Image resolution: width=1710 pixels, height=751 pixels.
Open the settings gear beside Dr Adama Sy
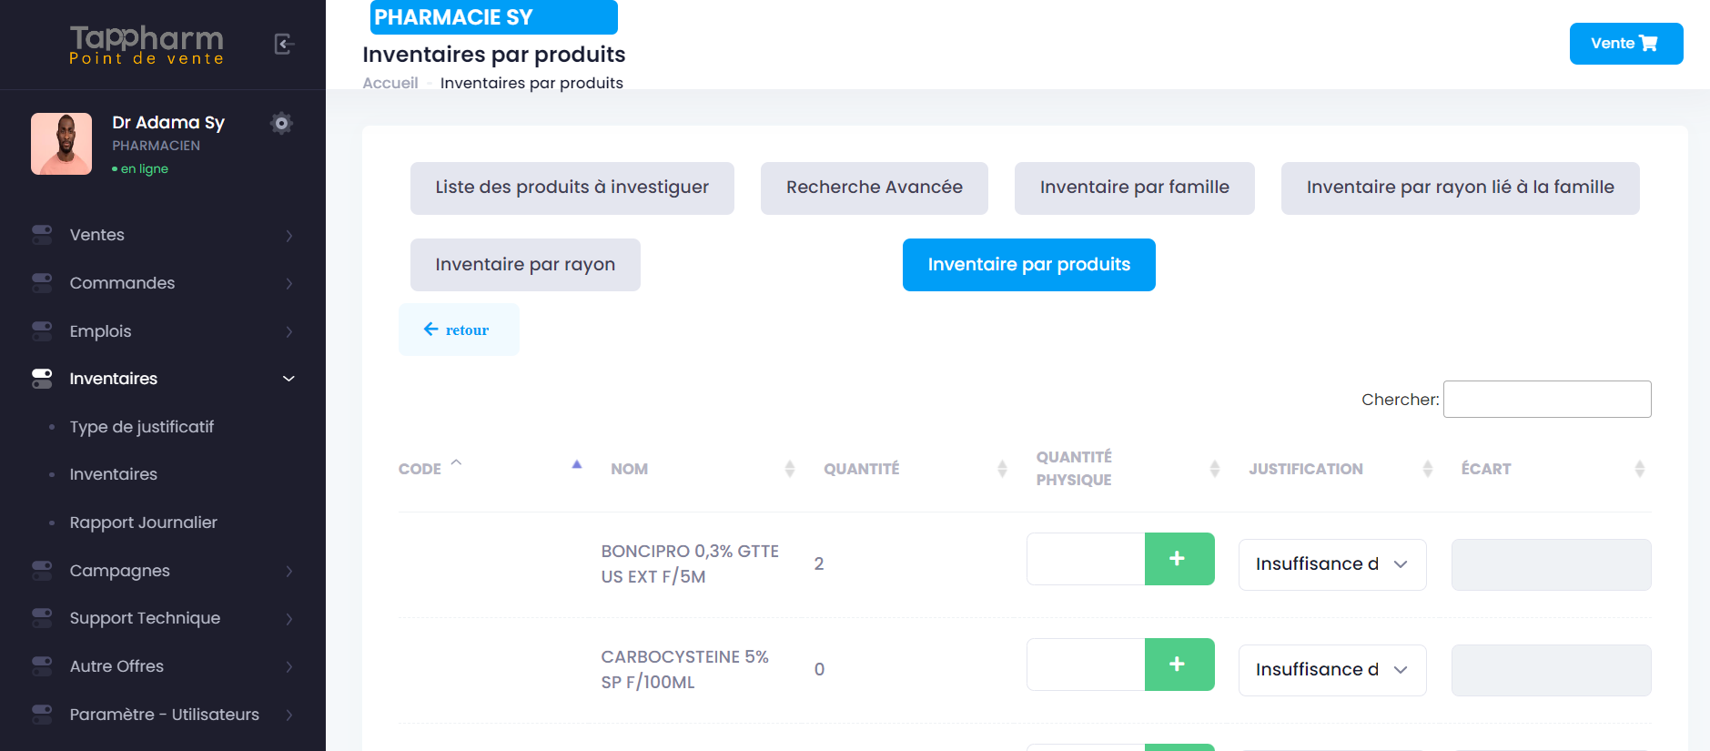point(281,123)
